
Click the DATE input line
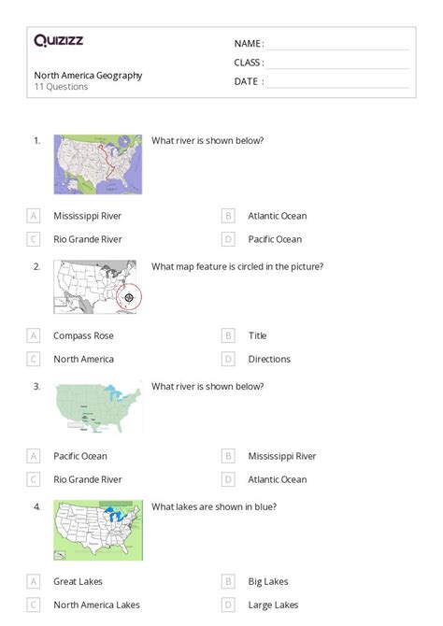(337, 82)
